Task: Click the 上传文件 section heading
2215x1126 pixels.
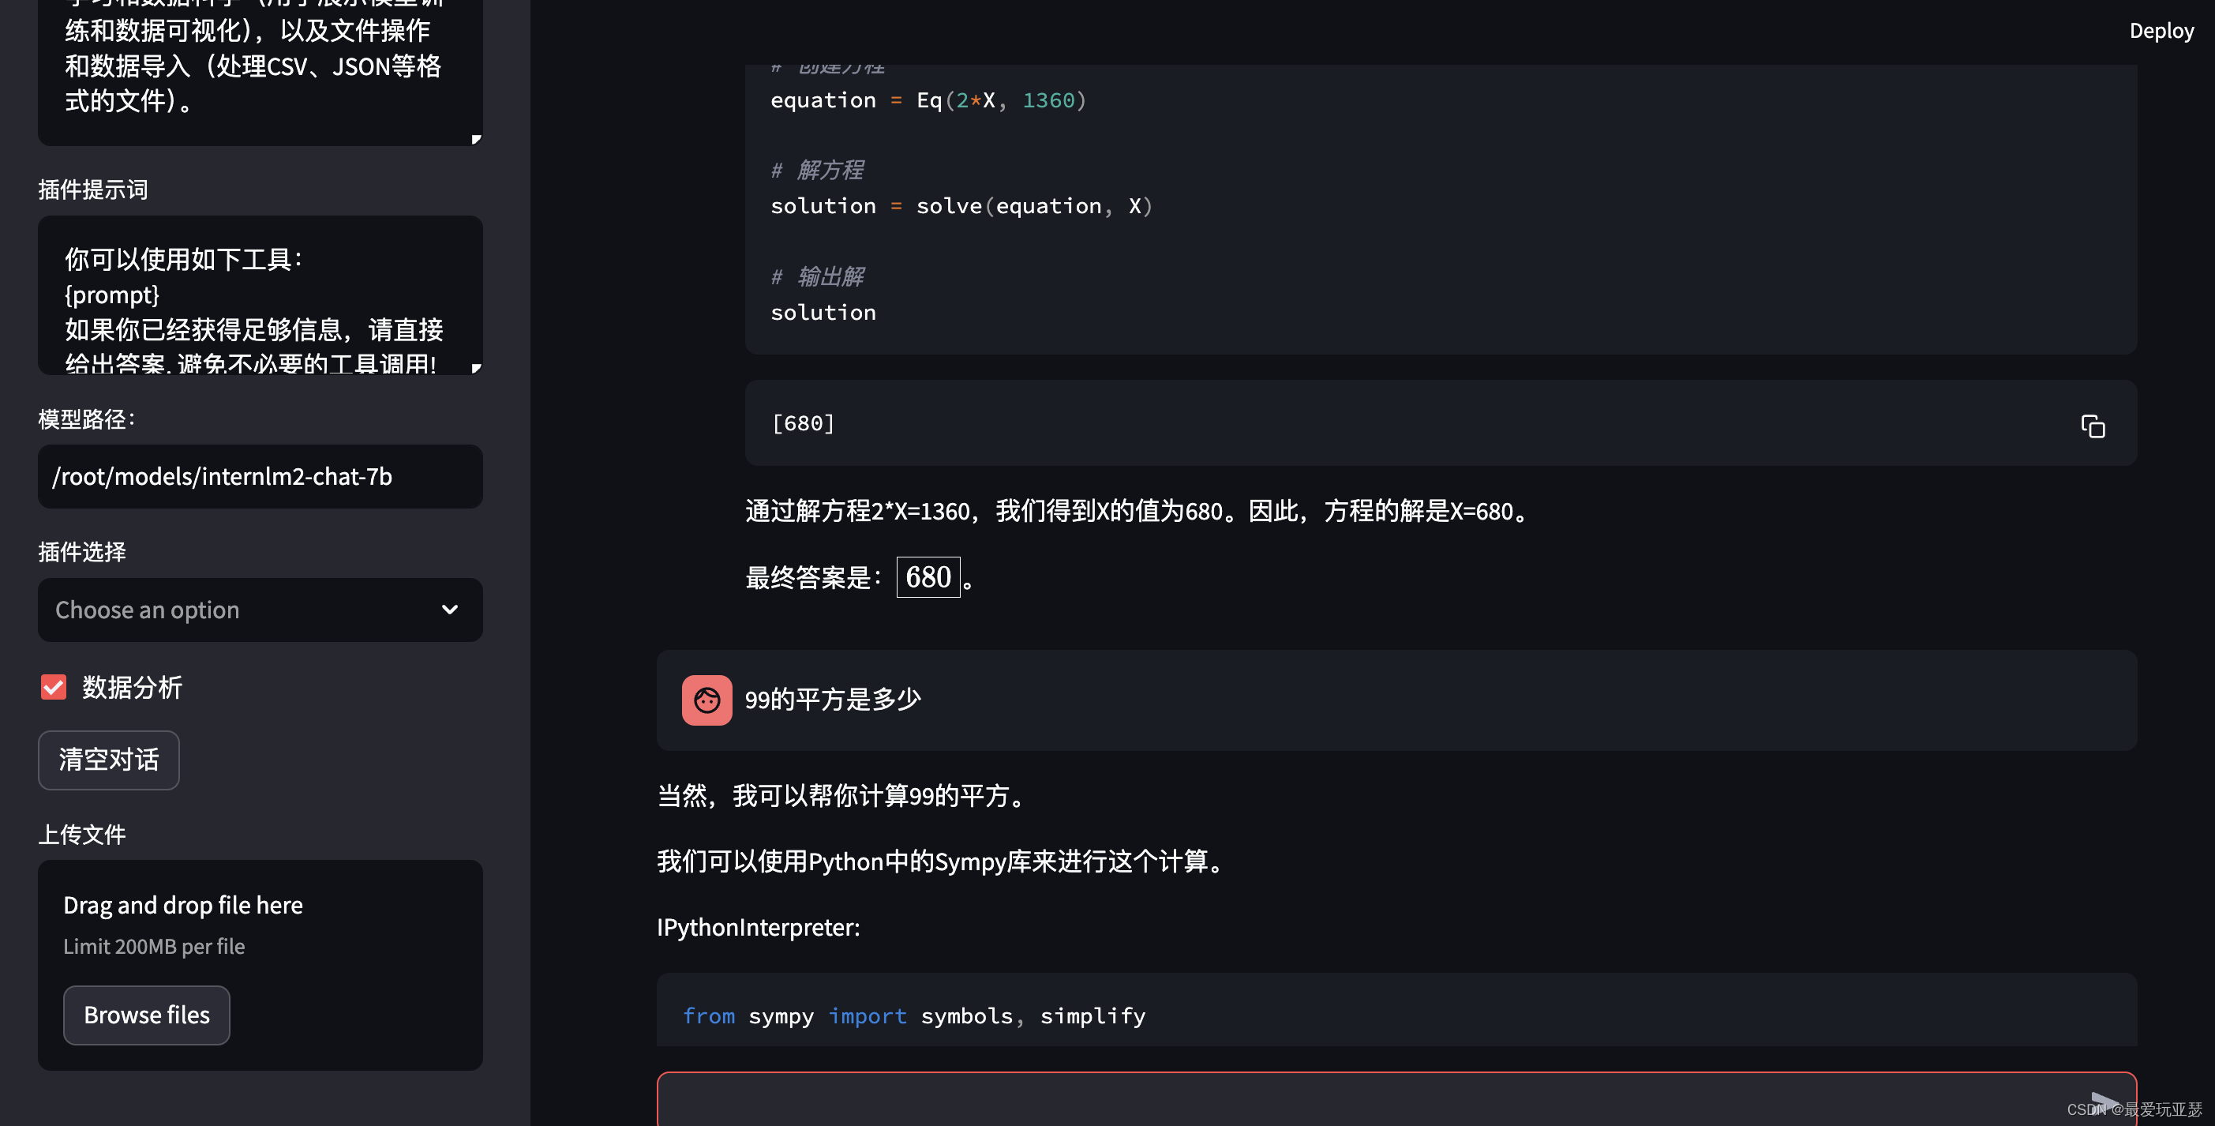Action: 81,834
